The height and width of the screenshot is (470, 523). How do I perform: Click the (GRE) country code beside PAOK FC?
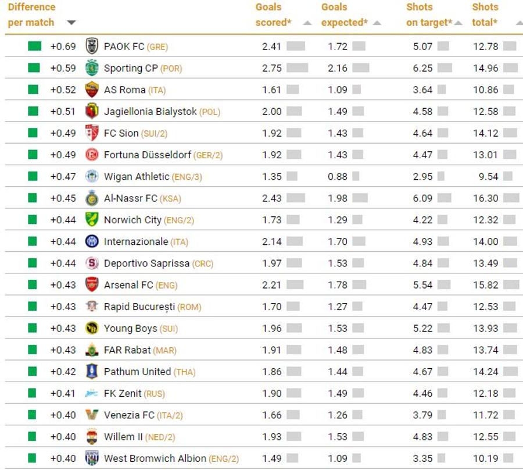(x=157, y=47)
